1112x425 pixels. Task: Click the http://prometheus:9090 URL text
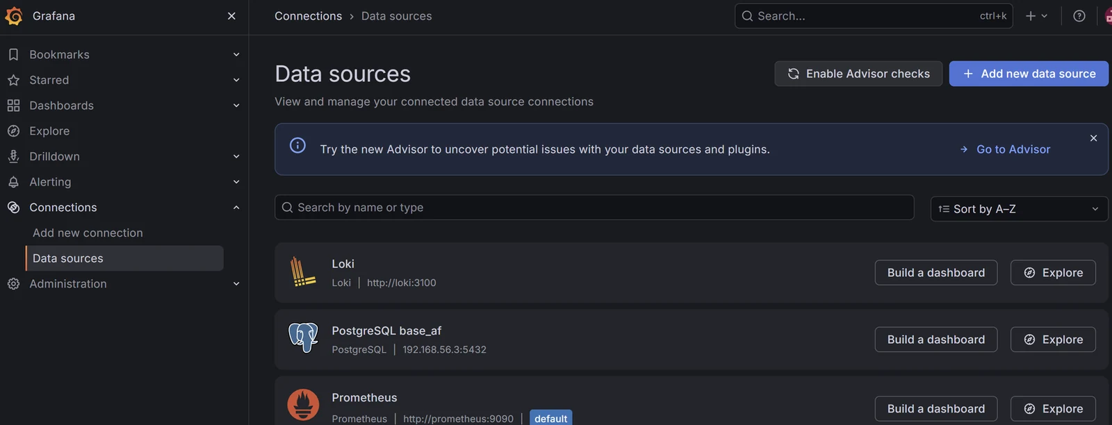[x=458, y=419]
